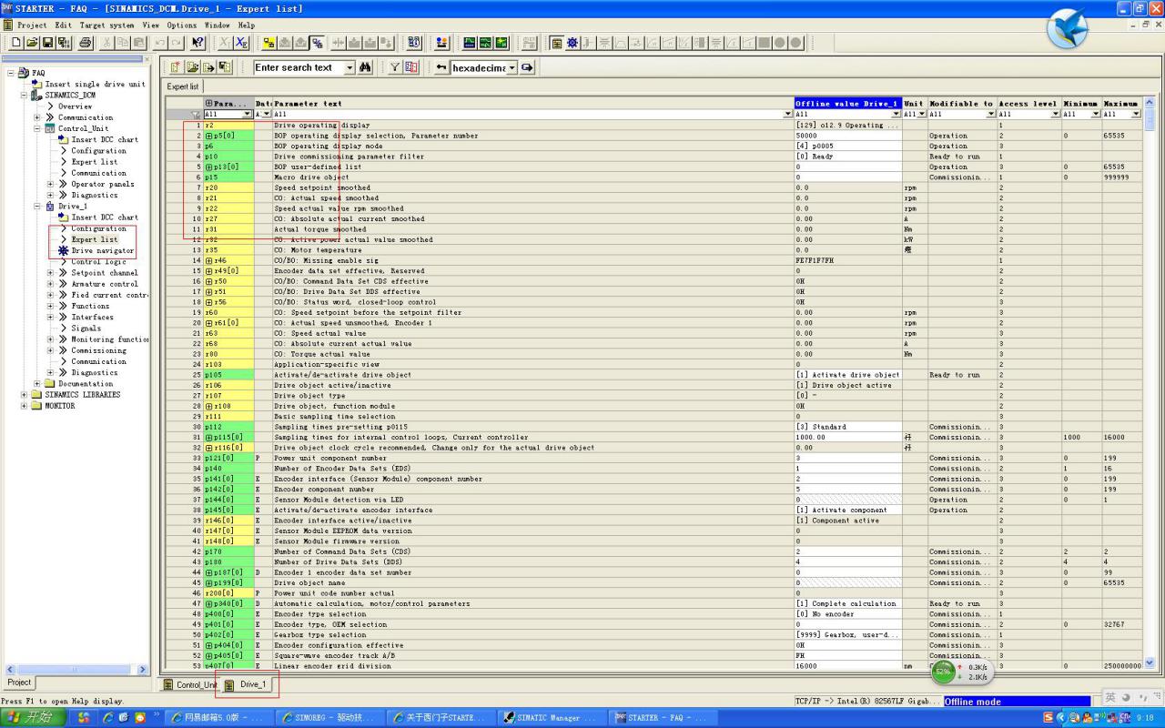Expand parameter p5[0] row
Screen dimensions: 1165x728
pos(208,136)
